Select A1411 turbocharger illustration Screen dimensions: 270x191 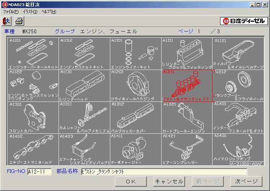135,149
